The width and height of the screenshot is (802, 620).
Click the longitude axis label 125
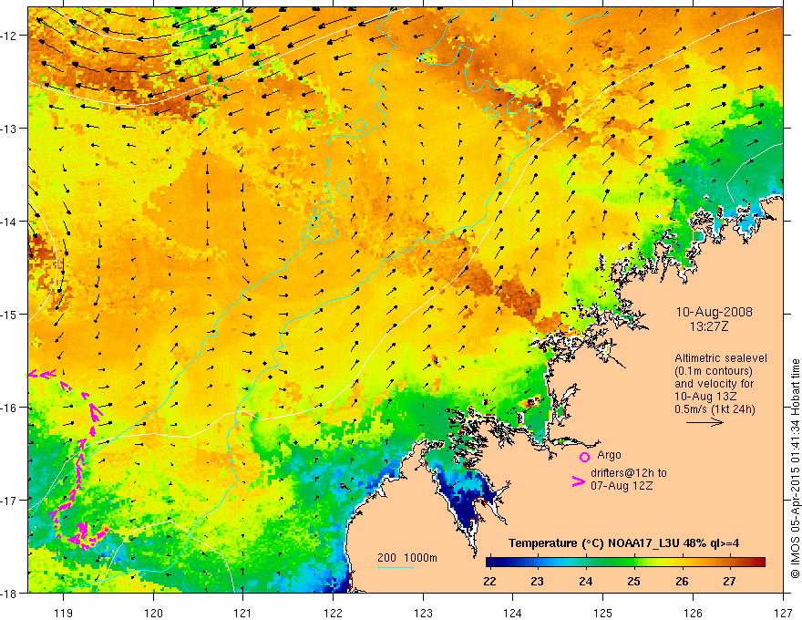602,613
